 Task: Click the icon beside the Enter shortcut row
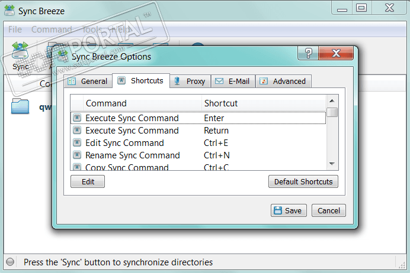tap(77, 118)
